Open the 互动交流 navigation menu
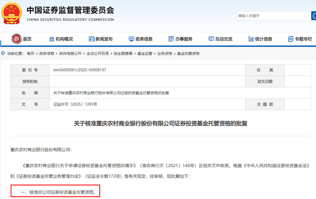Screen dimensions: 316x199 [x=224, y=39]
